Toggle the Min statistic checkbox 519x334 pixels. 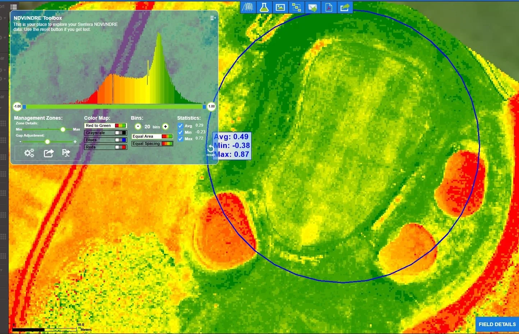click(x=180, y=132)
